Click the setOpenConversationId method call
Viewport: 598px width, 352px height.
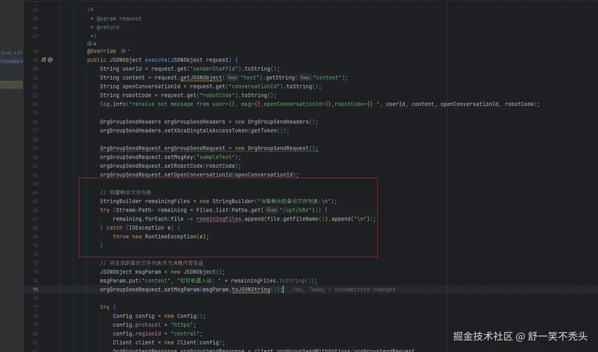point(198,175)
